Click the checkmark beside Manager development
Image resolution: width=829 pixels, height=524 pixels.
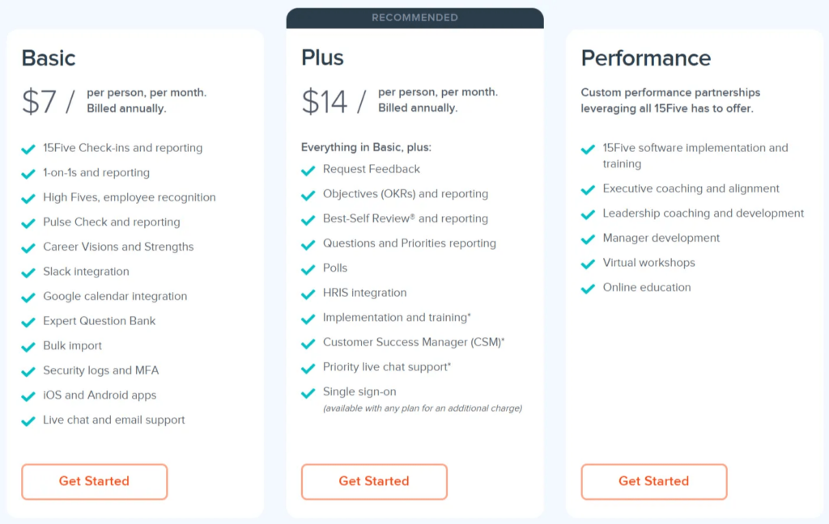pyautogui.click(x=588, y=239)
